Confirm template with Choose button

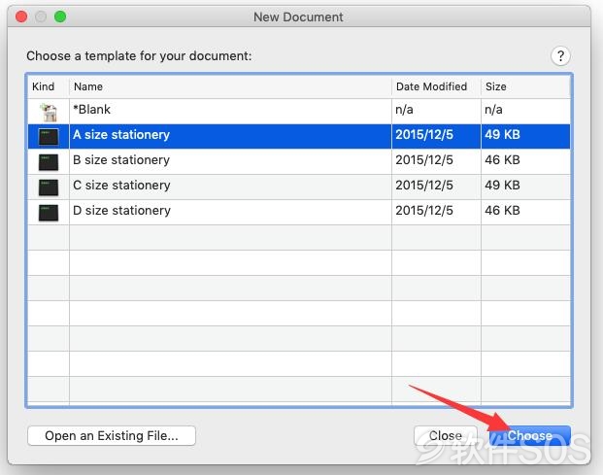[x=529, y=436]
